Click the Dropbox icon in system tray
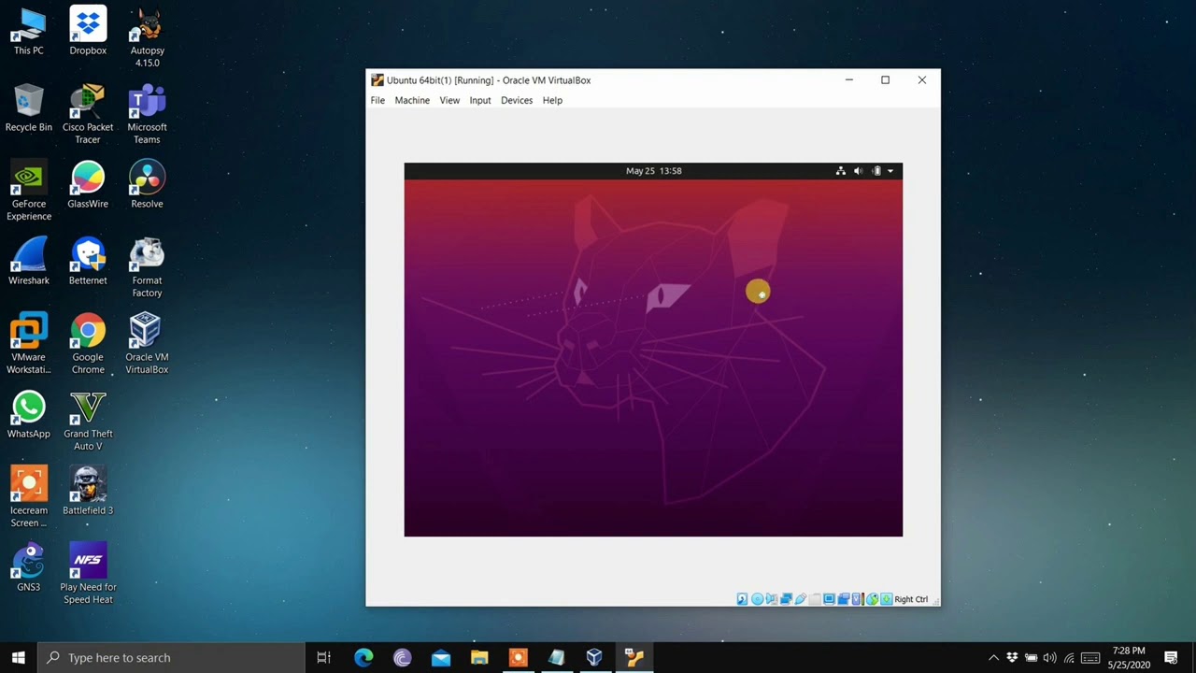The width and height of the screenshot is (1196, 673). coord(1012,657)
